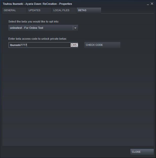This screenshot has height=158, width=156.
Task: Minimize the Properties window
Action: coord(148,4)
